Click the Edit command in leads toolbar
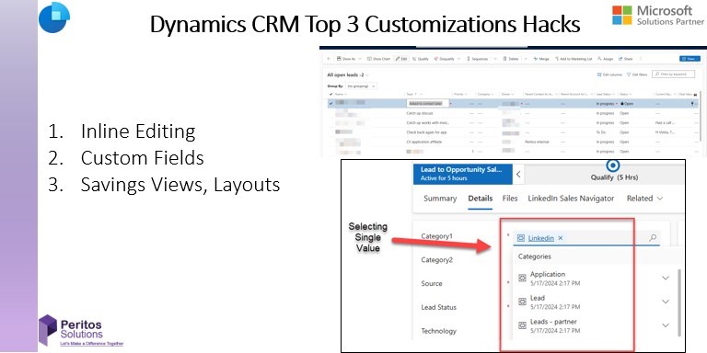Image resolution: width=707 pixels, height=353 pixels. click(x=401, y=59)
